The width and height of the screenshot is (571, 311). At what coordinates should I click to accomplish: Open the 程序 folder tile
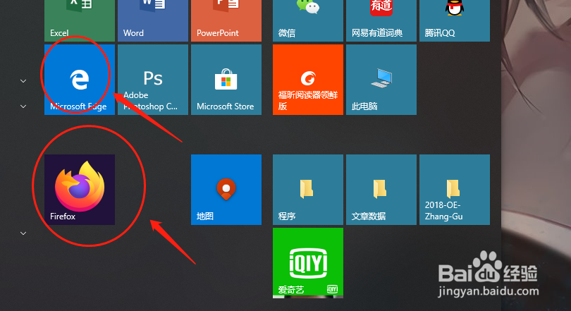click(308, 190)
